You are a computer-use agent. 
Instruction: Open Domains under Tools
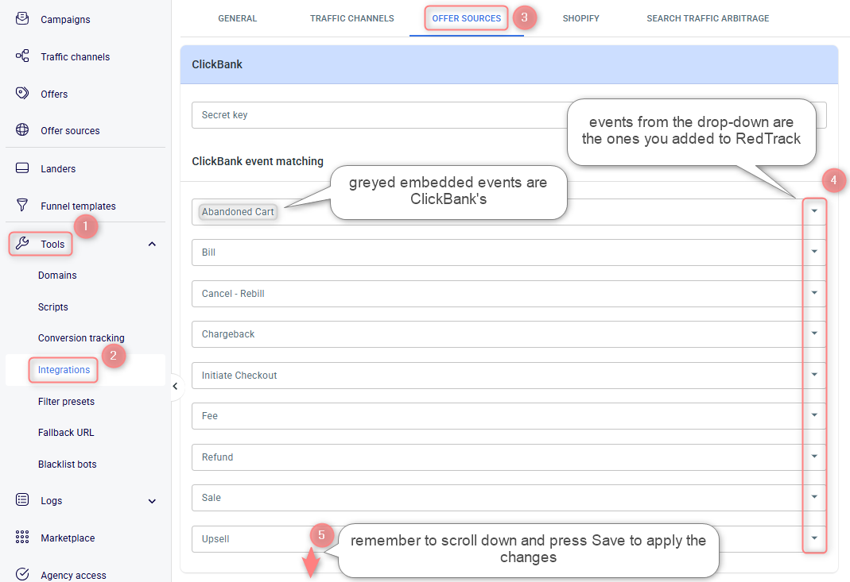[57, 275]
